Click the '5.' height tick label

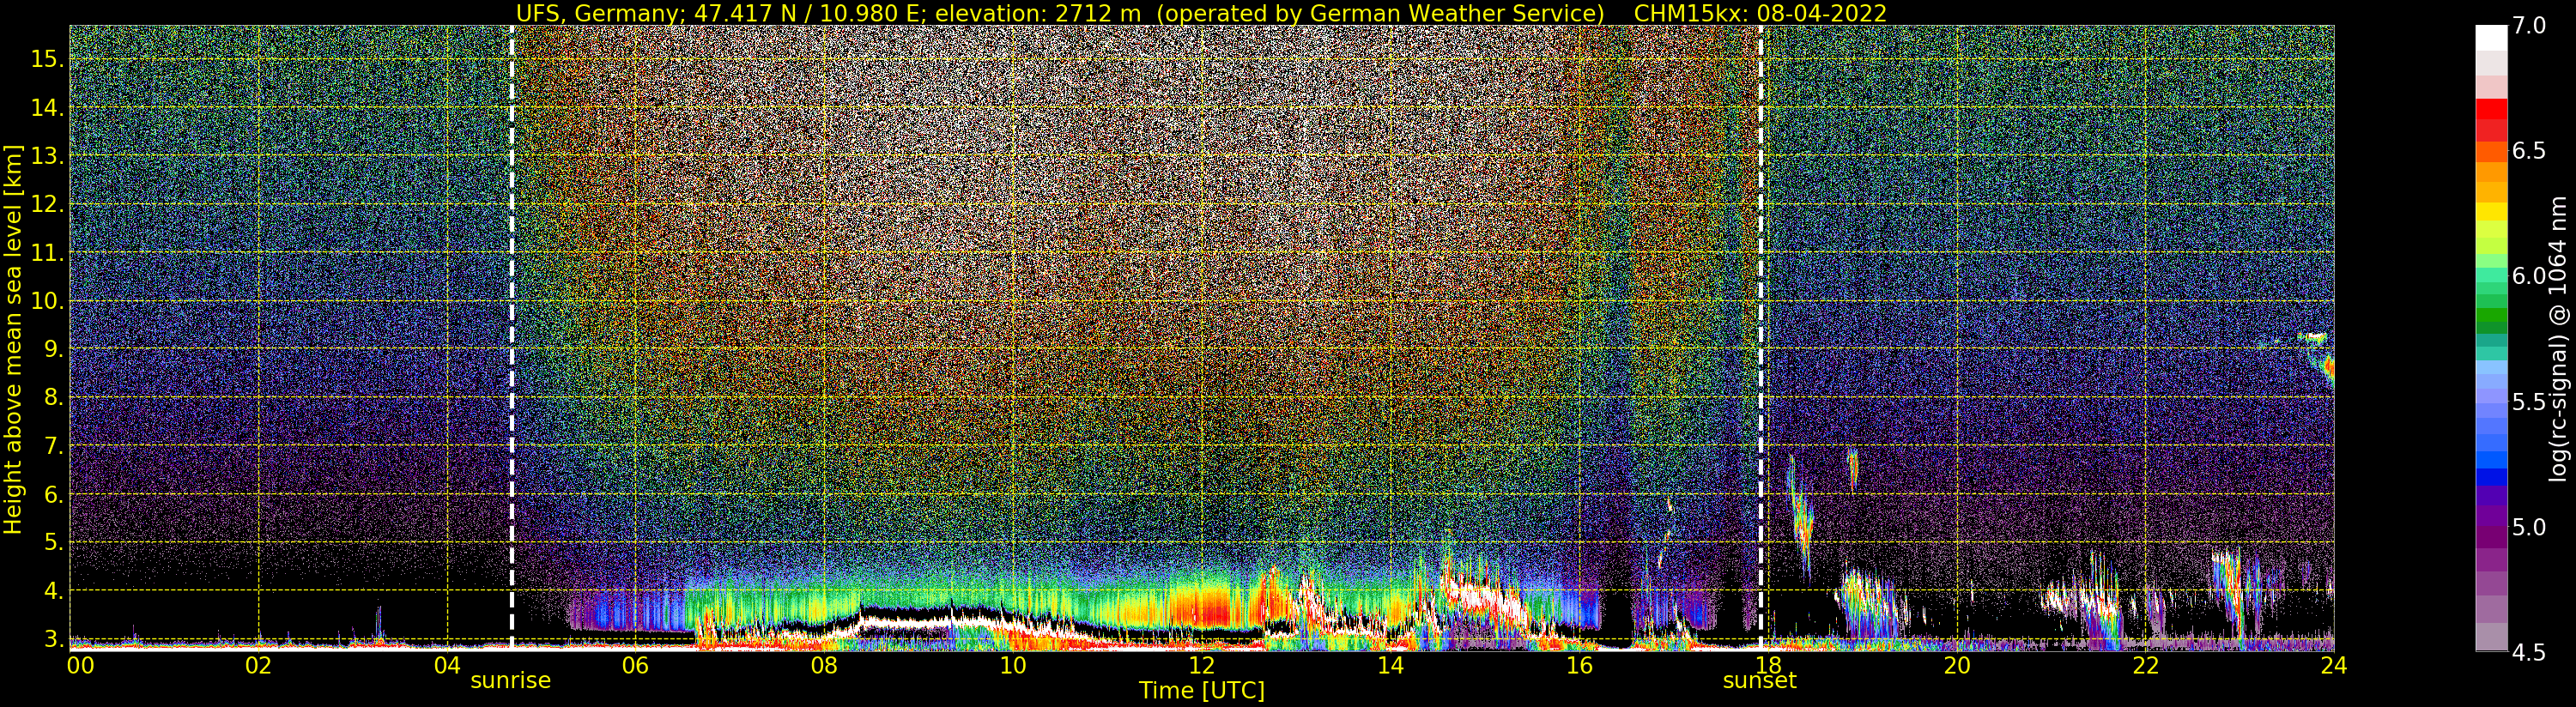[53, 543]
